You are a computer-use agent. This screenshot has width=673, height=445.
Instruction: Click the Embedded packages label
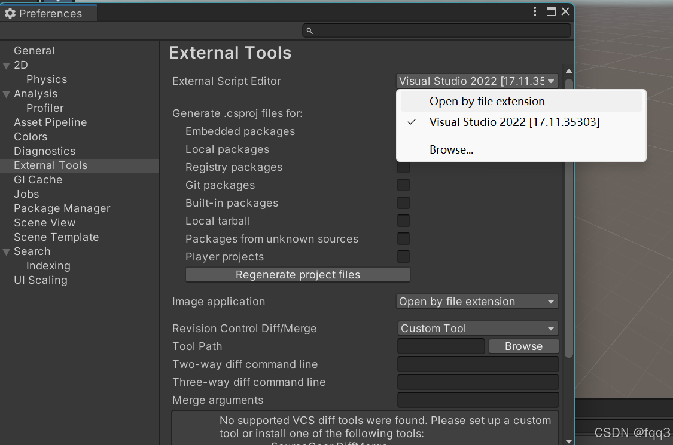point(240,131)
